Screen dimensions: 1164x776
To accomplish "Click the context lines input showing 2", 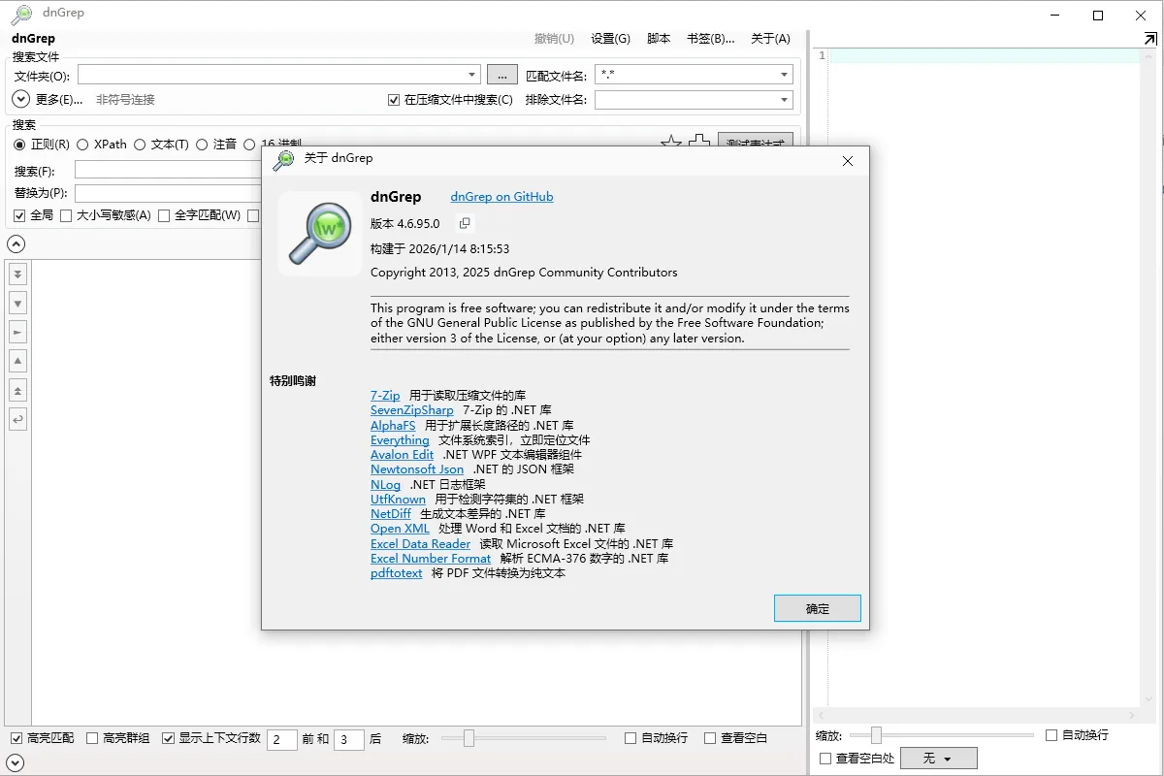I will [x=281, y=738].
